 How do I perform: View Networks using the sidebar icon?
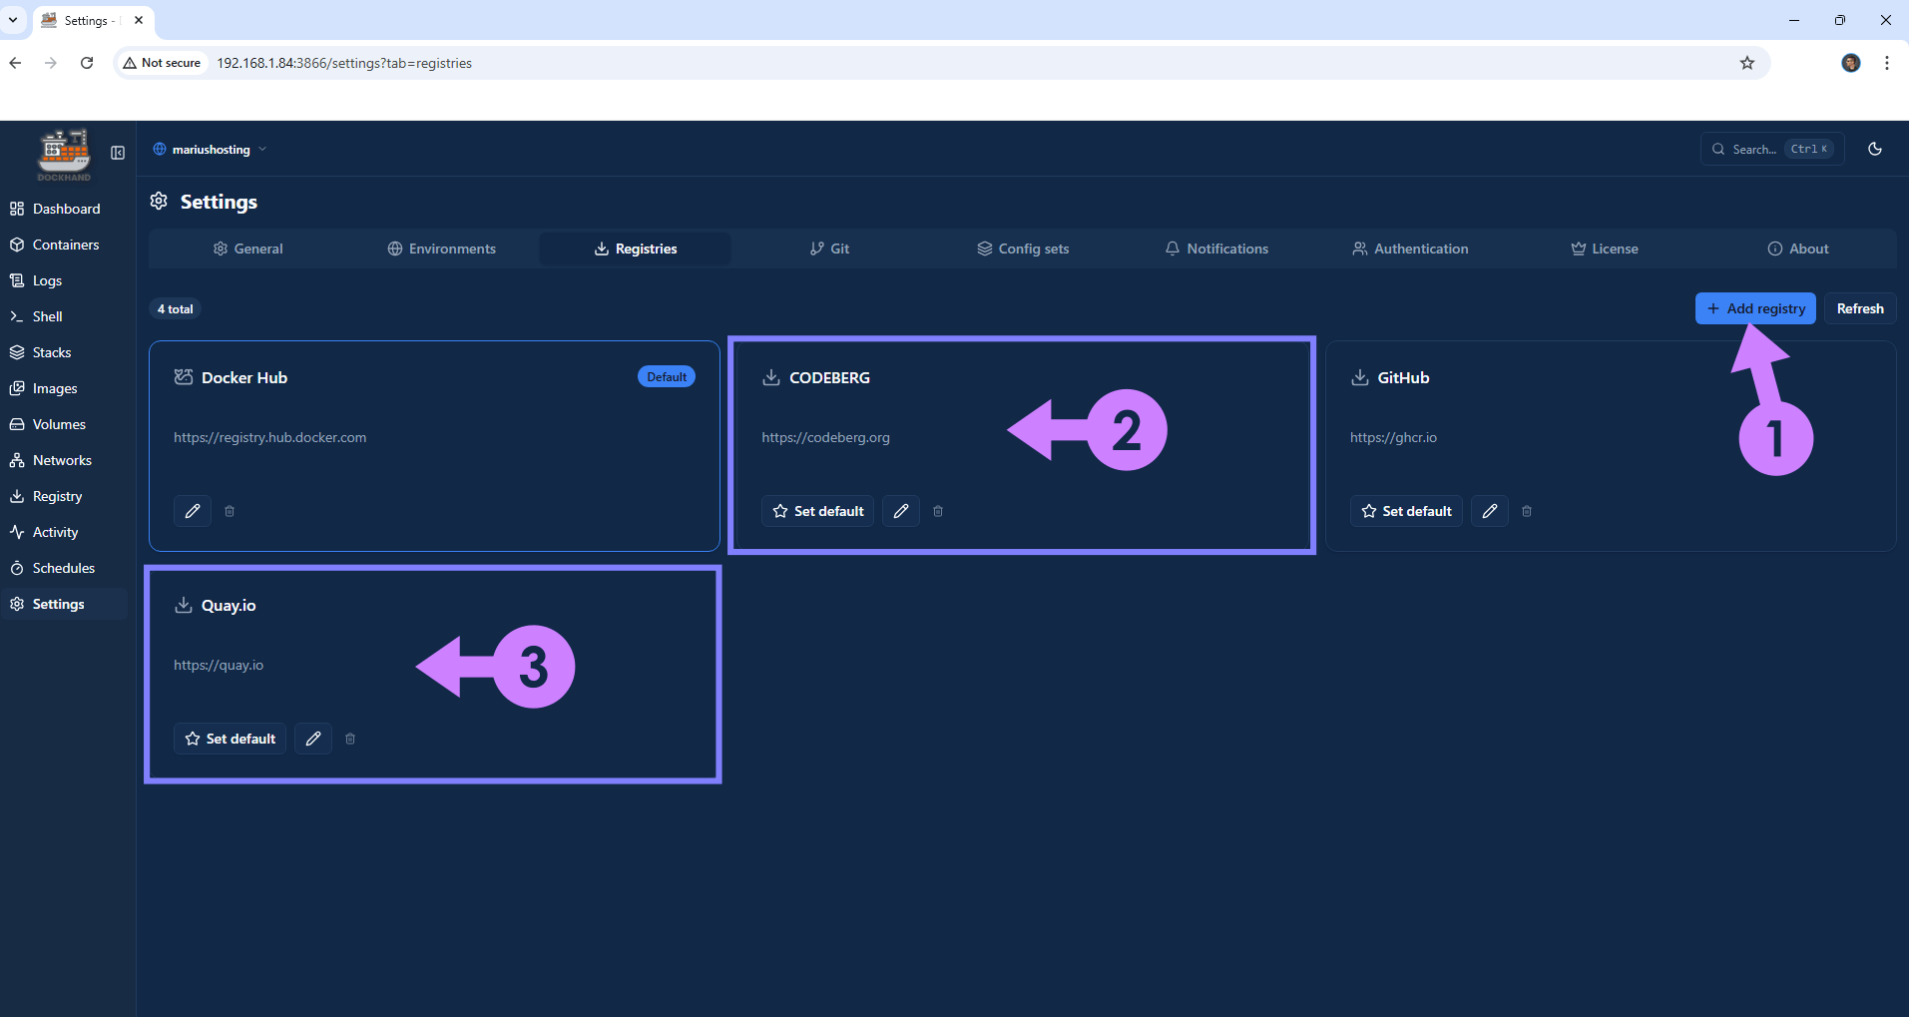pyautogui.click(x=62, y=459)
